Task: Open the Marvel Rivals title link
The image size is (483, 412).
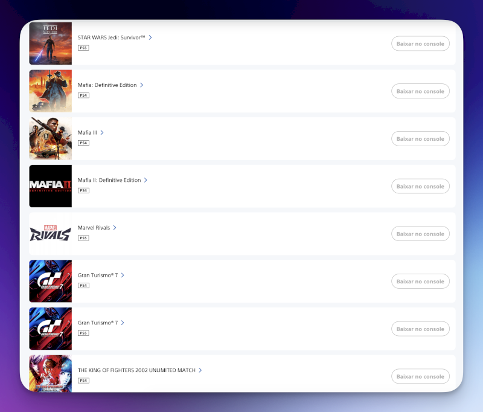Action: tap(94, 227)
